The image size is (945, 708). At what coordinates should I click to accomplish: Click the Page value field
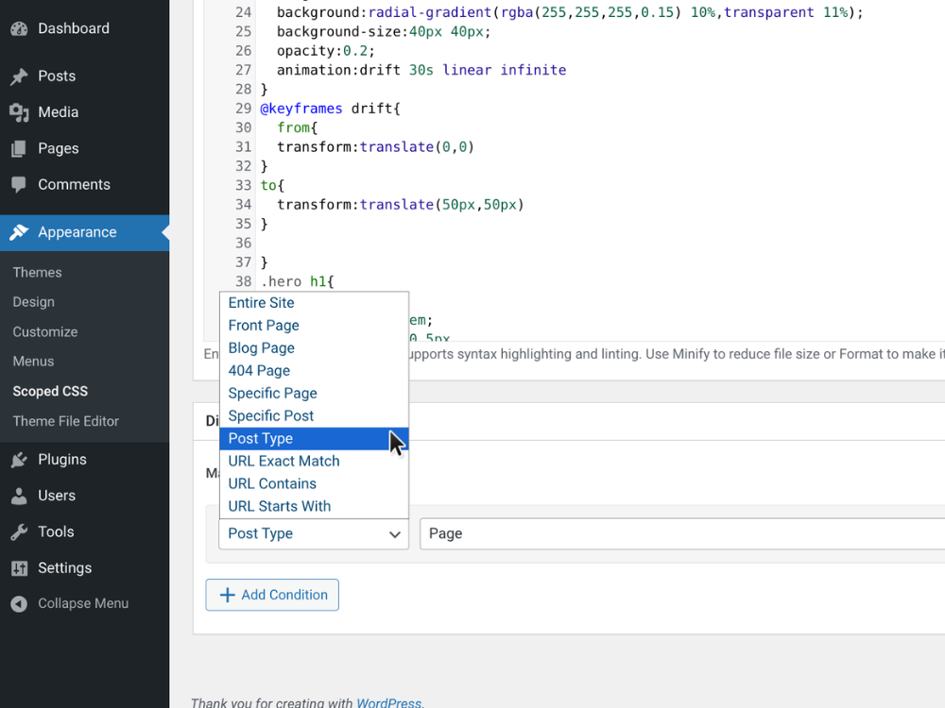click(x=682, y=533)
